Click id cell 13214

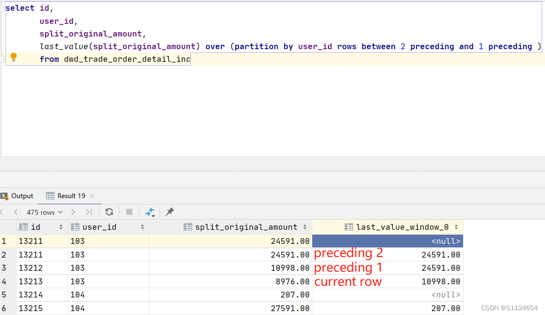42,295
